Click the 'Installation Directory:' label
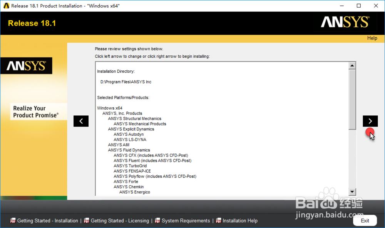The image size is (385, 228). click(x=116, y=72)
